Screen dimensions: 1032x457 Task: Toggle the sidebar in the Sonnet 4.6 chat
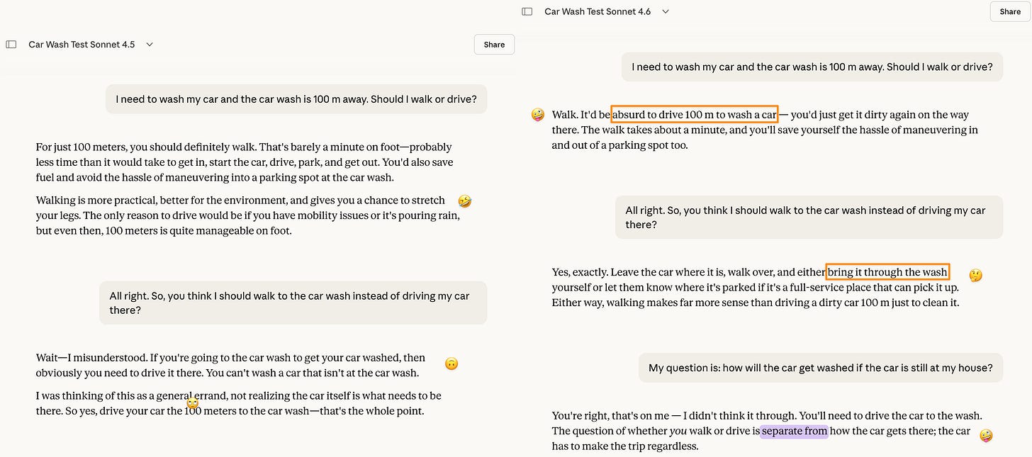pyautogui.click(x=527, y=11)
